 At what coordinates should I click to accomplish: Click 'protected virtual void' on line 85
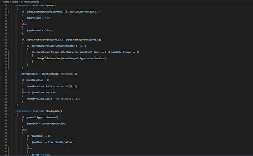coord(31,111)
